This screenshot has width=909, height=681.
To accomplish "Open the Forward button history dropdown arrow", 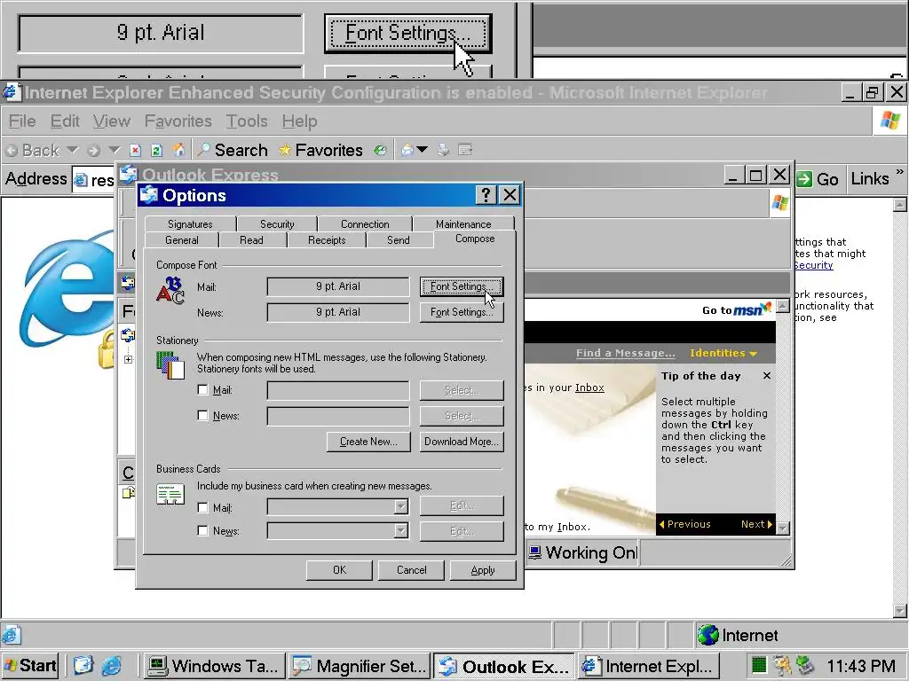I will tap(115, 150).
